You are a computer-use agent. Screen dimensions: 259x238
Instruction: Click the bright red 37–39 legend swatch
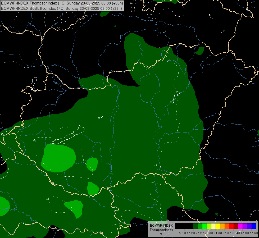click(x=231, y=226)
